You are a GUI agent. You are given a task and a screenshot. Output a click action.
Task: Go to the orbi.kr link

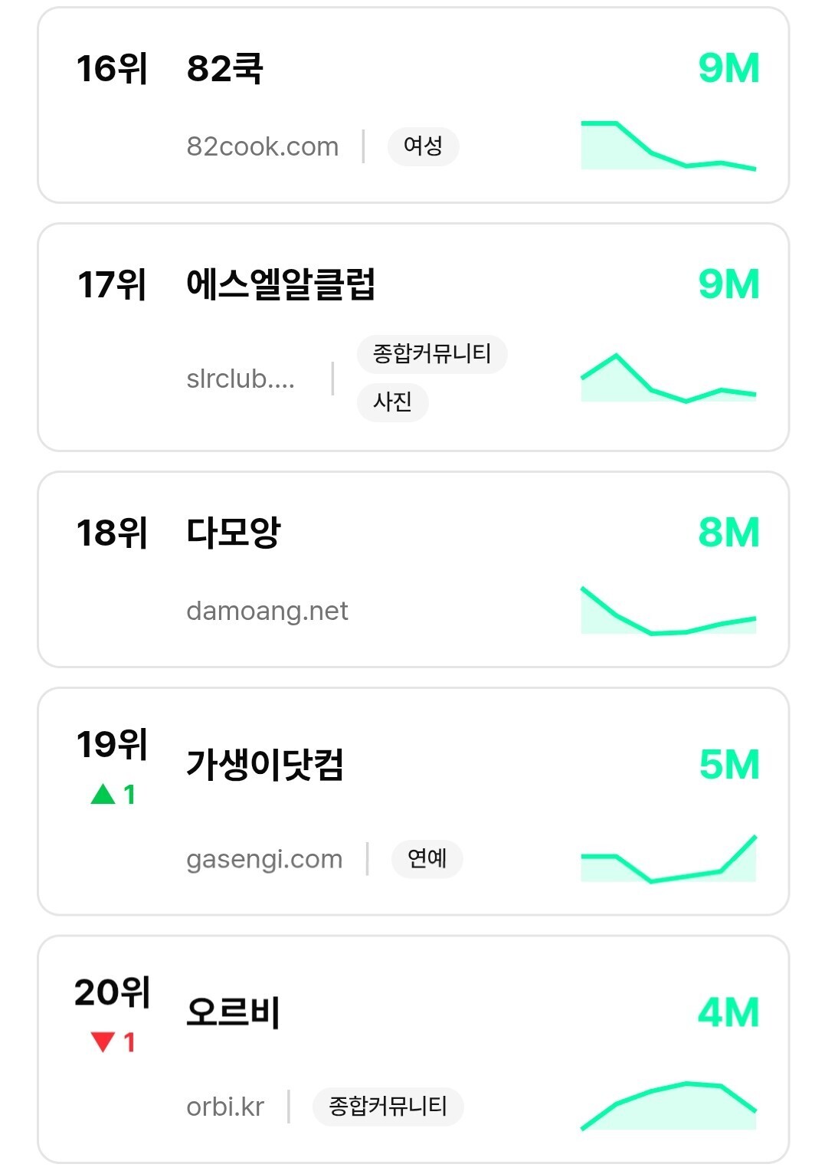[225, 1107]
